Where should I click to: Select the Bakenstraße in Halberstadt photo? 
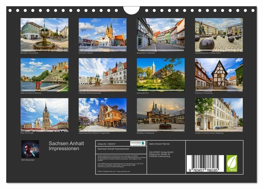point(161,35)
